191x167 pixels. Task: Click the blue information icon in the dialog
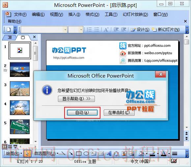click(x=47, y=90)
